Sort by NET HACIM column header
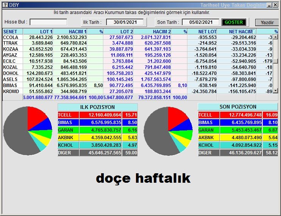The height and width of the screenshot is (216, 281). pos(237,31)
